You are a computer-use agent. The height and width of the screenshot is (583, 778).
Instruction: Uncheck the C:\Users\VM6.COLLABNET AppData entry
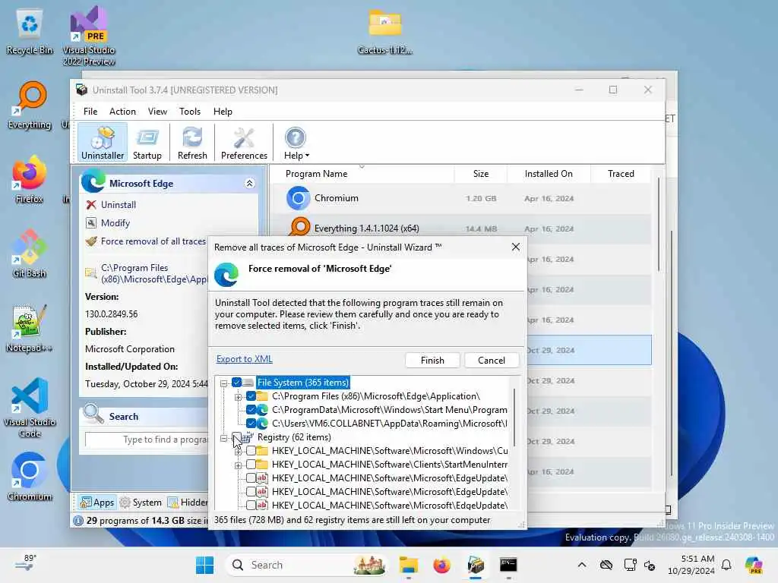(x=251, y=424)
